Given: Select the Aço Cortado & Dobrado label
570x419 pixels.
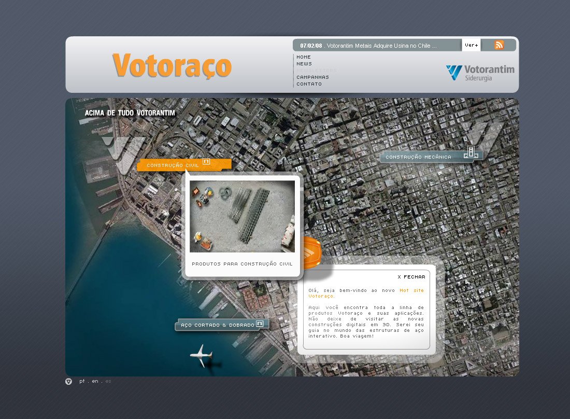Looking at the screenshot, I should pos(222,325).
